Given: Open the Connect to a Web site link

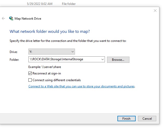Looking at the screenshot, I should (81, 86).
